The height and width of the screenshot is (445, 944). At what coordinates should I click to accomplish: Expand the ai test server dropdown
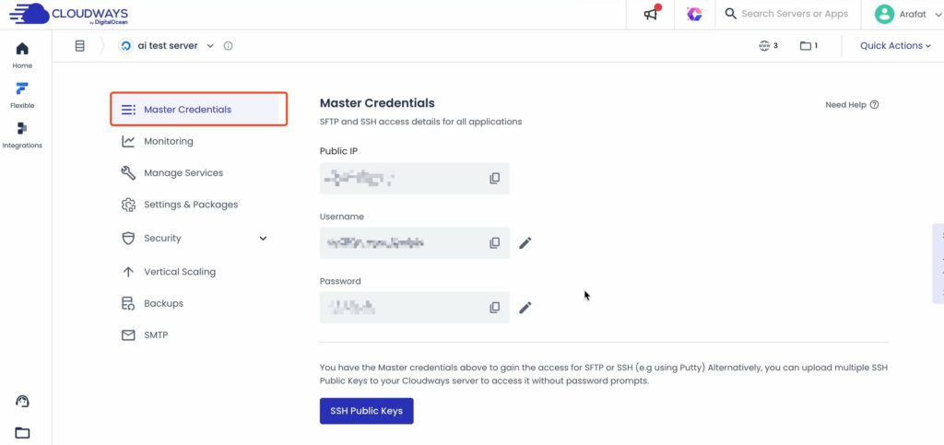210,46
